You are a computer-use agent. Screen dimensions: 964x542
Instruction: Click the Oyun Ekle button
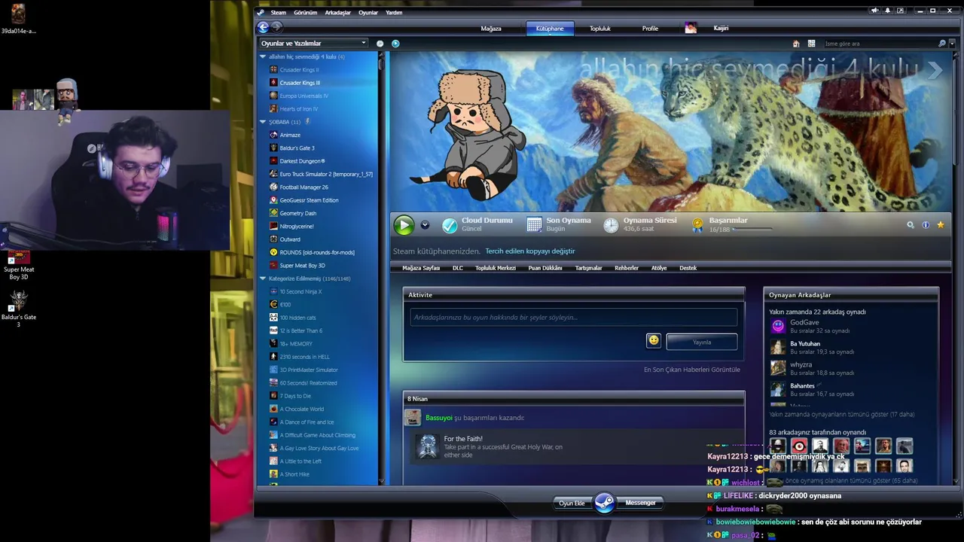pos(572,503)
